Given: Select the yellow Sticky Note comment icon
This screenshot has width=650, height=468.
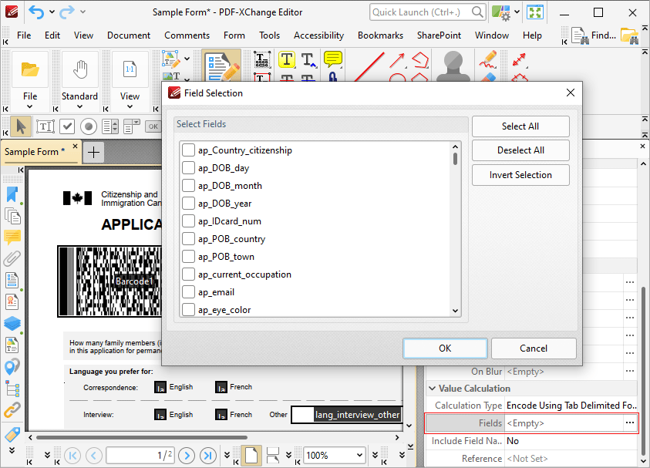Looking at the screenshot, I should [x=333, y=59].
